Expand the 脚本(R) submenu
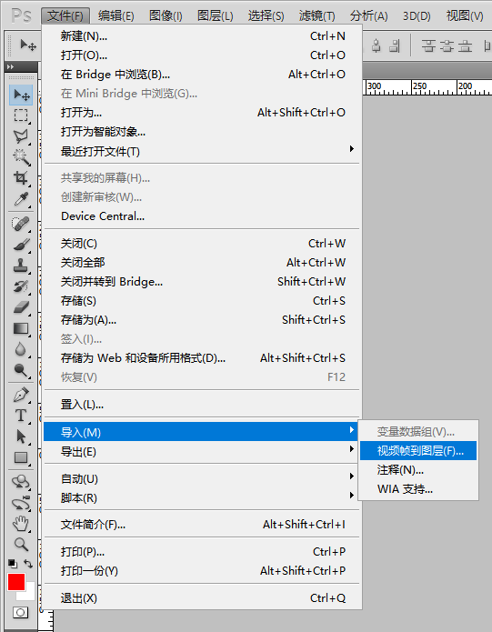The height and width of the screenshot is (632, 492). tap(202, 497)
